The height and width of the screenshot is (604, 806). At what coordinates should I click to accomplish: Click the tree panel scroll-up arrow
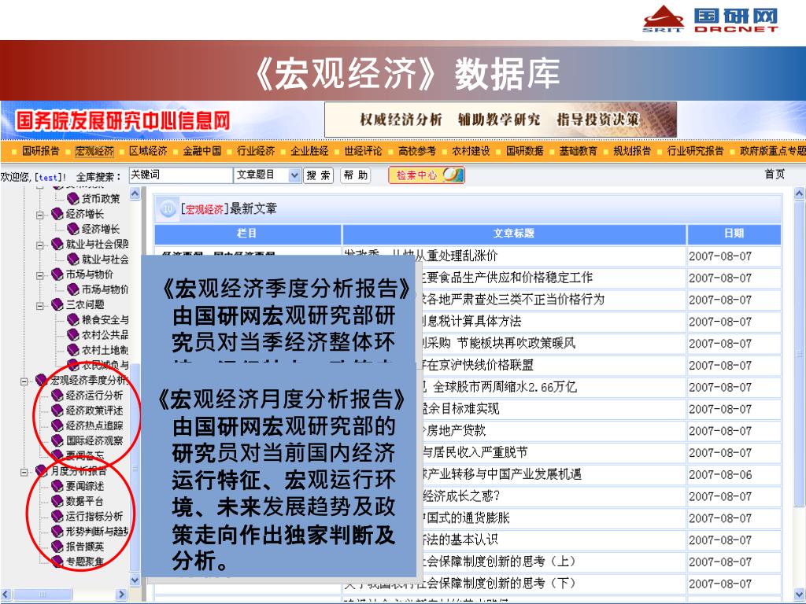[135, 193]
